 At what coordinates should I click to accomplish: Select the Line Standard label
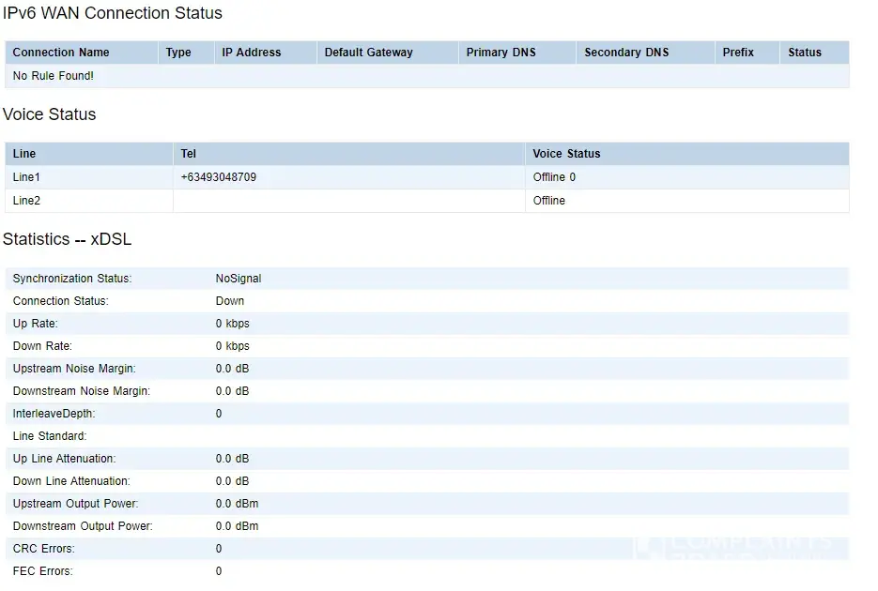50,436
